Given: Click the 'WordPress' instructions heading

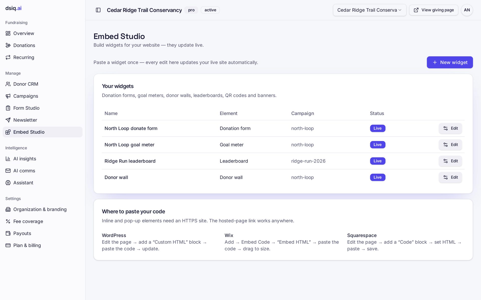Looking at the screenshot, I should 114,235.
